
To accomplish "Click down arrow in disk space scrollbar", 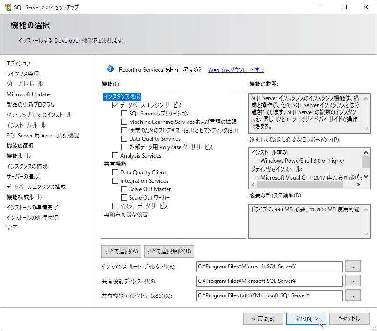I will [x=366, y=234].
